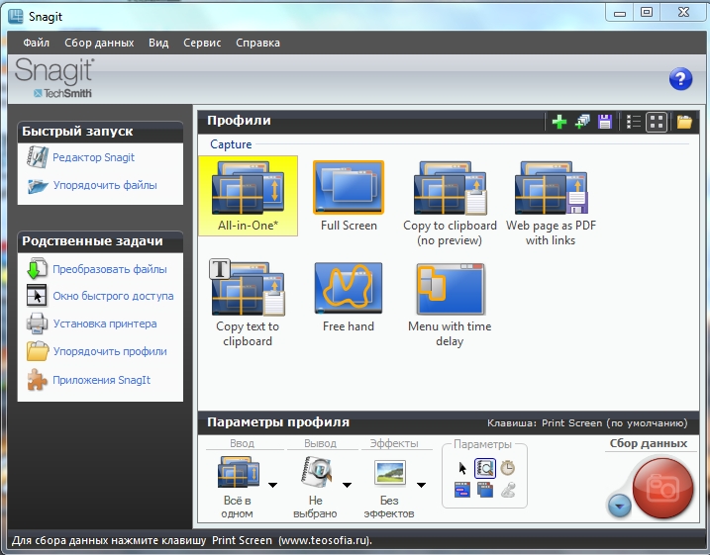Screen dimensions: 710x555
Task: Open the Справка menu
Action: pos(257,43)
